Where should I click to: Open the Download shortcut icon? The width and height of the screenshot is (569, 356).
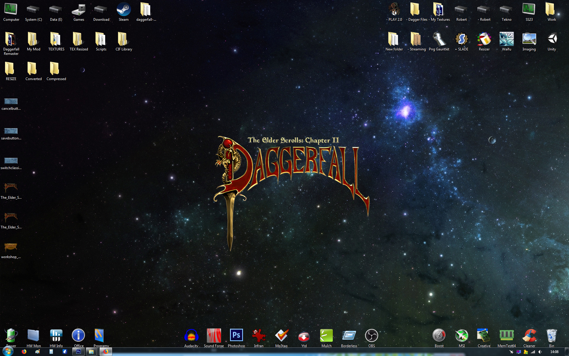click(x=101, y=12)
